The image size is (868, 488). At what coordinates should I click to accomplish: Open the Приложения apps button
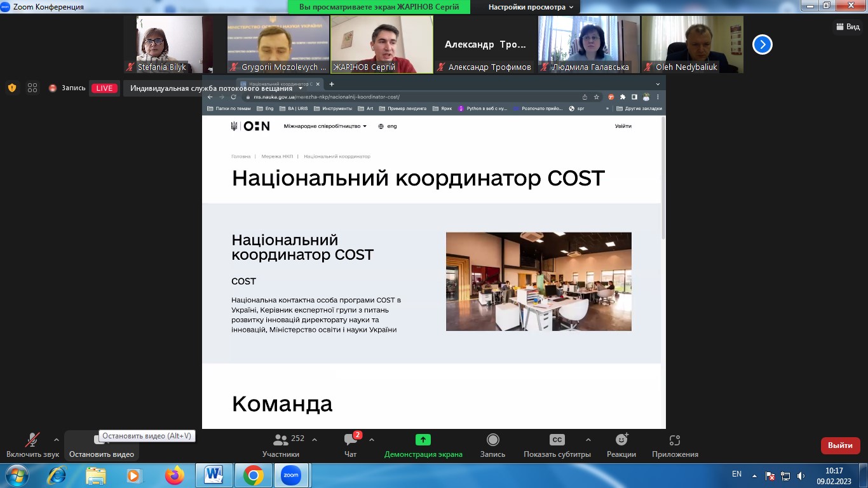point(675,445)
